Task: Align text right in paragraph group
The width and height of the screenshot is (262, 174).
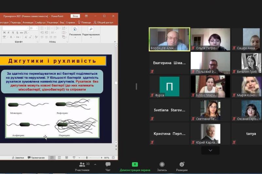Action: click(x=51, y=37)
